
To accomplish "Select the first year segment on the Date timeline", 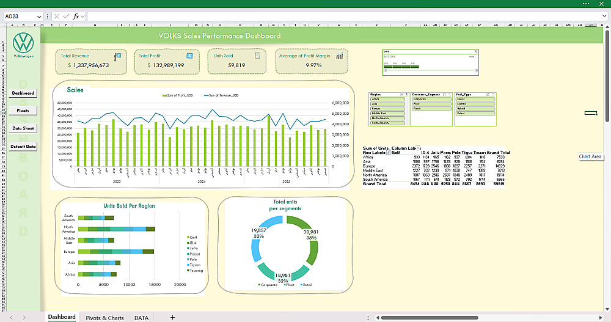I will (x=388, y=67).
